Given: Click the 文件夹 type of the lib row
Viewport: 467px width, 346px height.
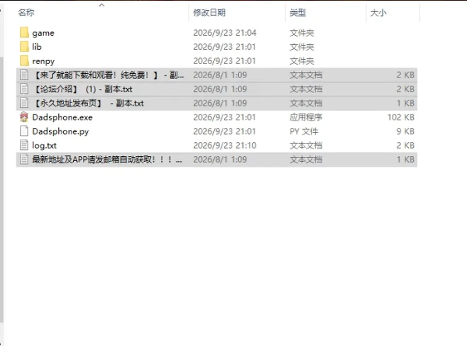Looking at the screenshot, I should click(x=302, y=47).
